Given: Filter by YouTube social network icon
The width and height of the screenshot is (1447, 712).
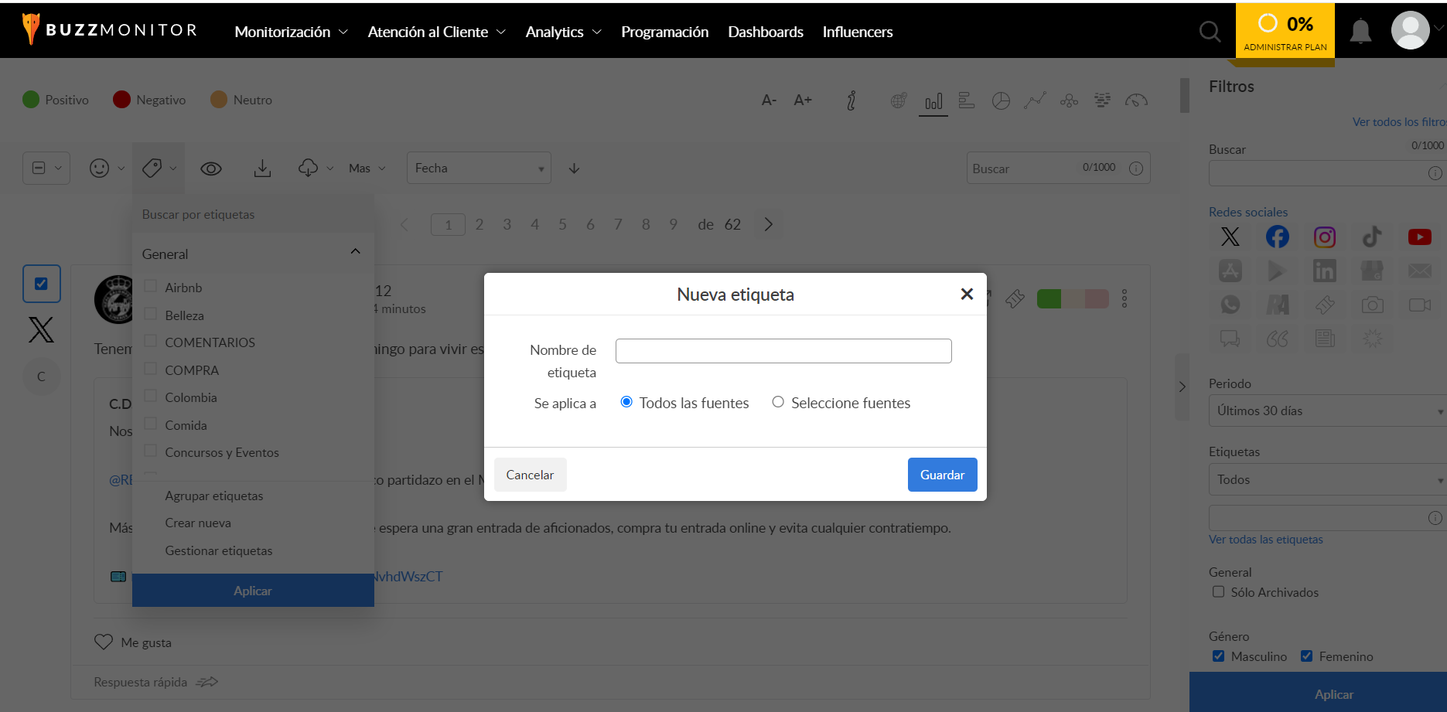Looking at the screenshot, I should point(1419,237).
